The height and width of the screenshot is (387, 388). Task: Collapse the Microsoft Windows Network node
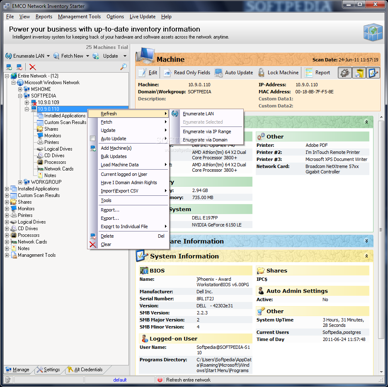[13, 83]
